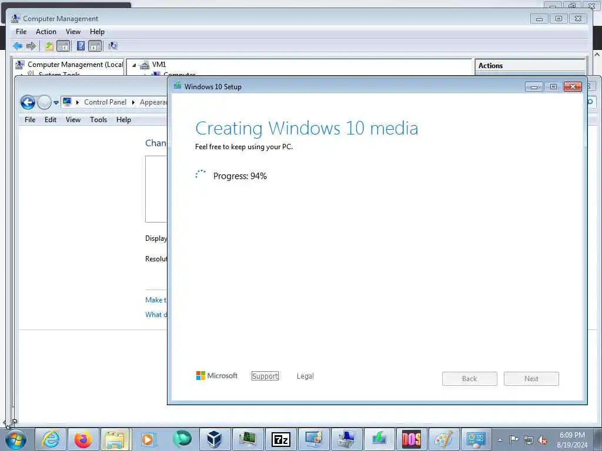602x451 pixels.
Task: Click the Actions pane header
Action: (530, 66)
